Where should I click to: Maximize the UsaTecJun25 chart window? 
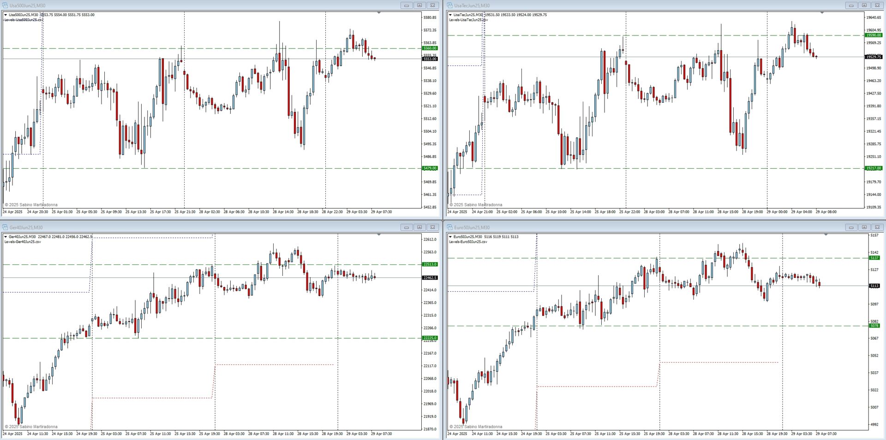click(x=864, y=6)
